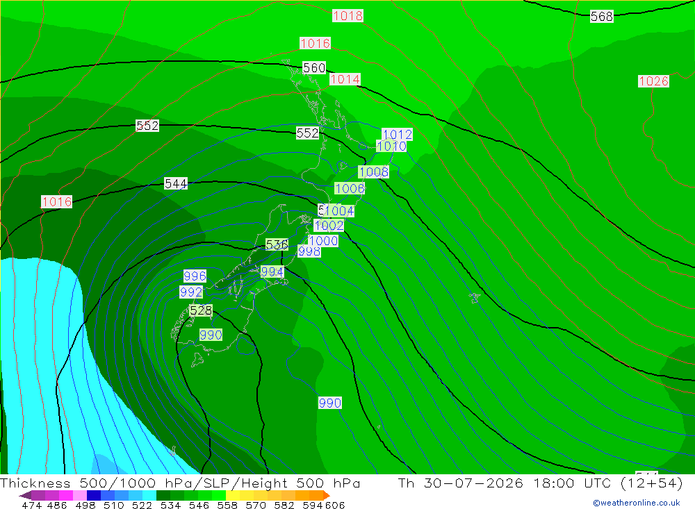Select the darkest green legend swatch
Image resolution: width=695 pixels, height=509 pixels.
pos(163,495)
